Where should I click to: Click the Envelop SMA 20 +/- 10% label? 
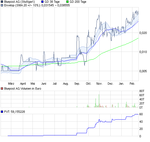37,5
